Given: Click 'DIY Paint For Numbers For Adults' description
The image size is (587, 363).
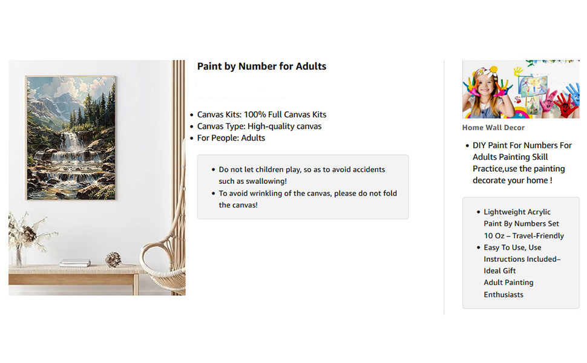Looking at the screenshot, I should [522, 163].
